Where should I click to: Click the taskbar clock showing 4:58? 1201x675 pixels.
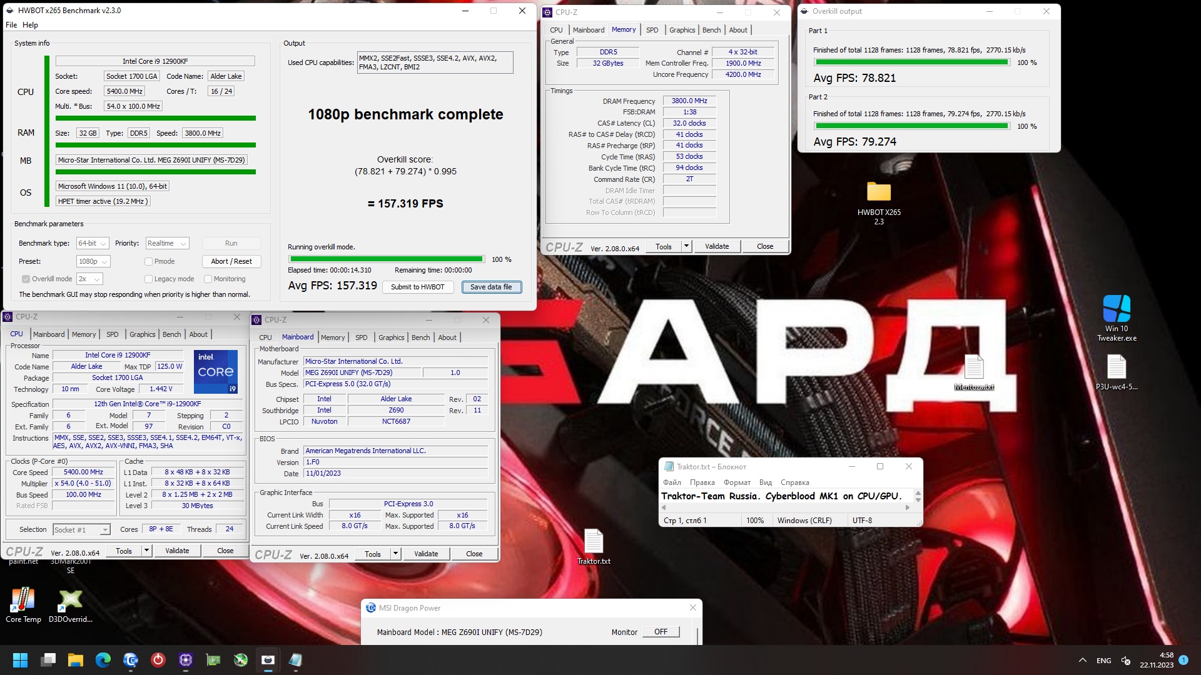pos(1157,660)
